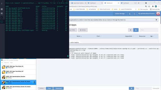The height and width of the screenshot is (90, 161).
Task: Select VM U18PC_03C_Open Telco Kloud_02
Action: pyautogui.click(x=18, y=72)
